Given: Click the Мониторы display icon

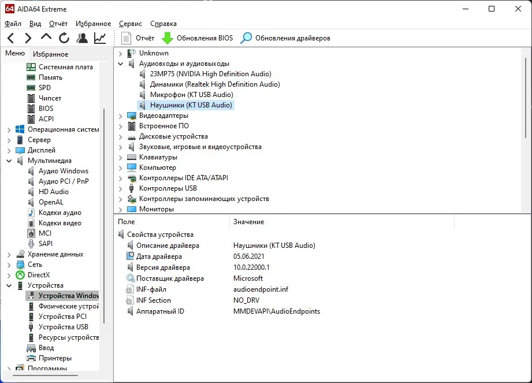Looking at the screenshot, I should [x=132, y=209].
